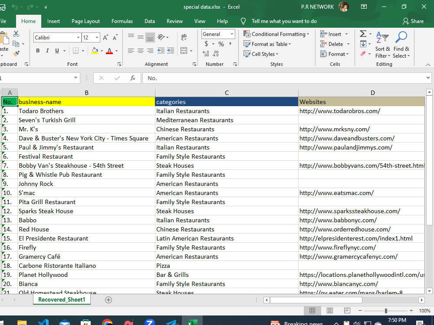Image resolution: width=434 pixels, height=325 pixels.
Task: Click the Increase Font Size icon
Action: click(105, 38)
